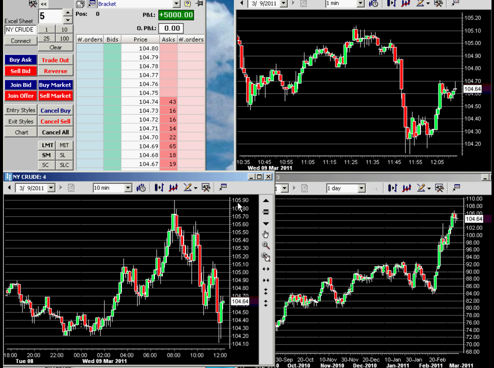Image resolution: width=494 pixels, height=368 pixels.
Task: Click the expand horizontally arrows icon
Action: pyautogui.click(x=266, y=269)
